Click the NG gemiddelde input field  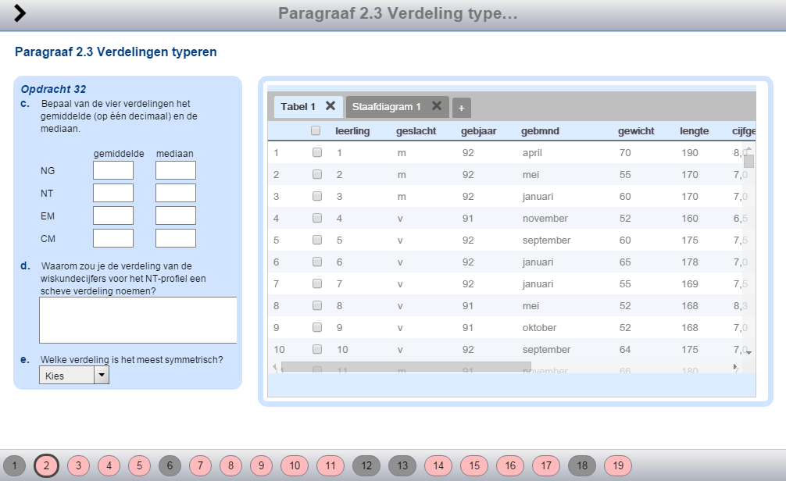113,171
